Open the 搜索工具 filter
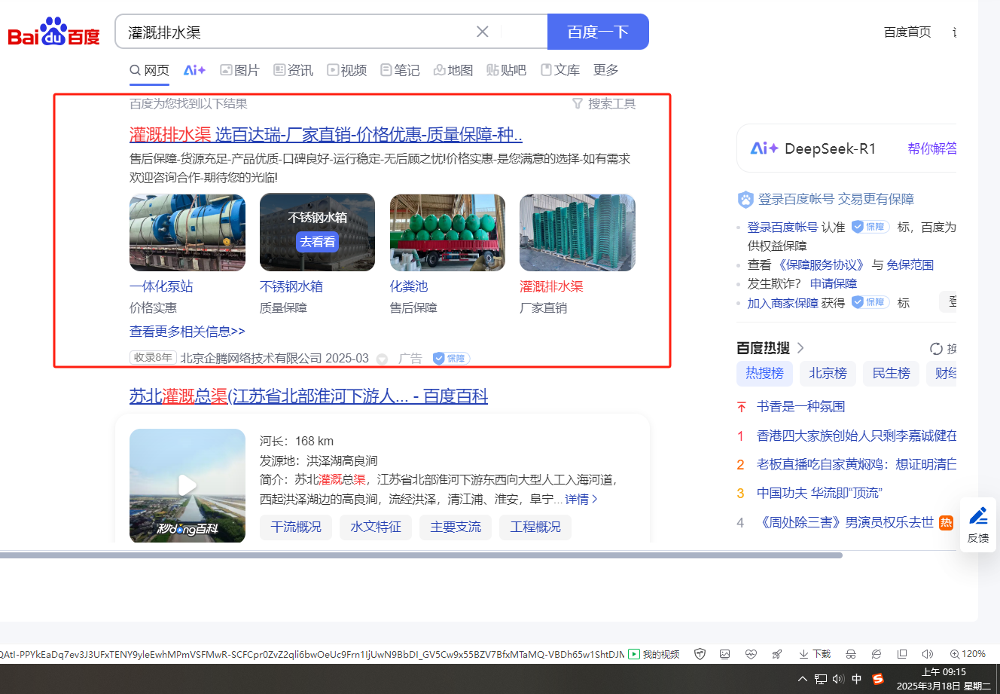The width and height of the screenshot is (1000, 694). (604, 104)
